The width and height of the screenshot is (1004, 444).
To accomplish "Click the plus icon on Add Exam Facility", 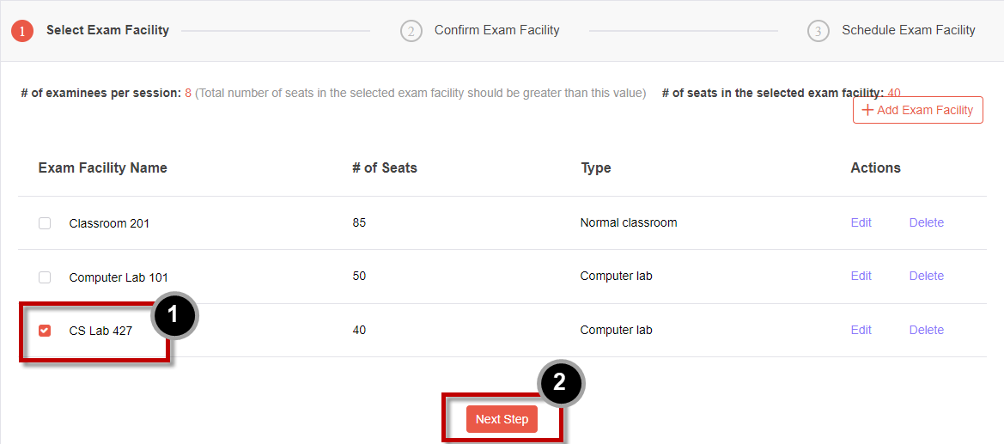I will [867, 110].
